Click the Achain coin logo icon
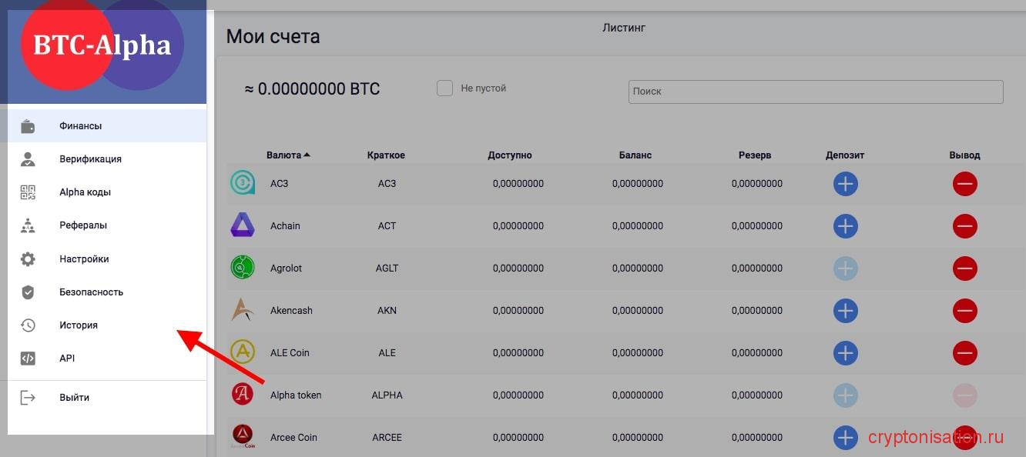 tap(243, 225)
